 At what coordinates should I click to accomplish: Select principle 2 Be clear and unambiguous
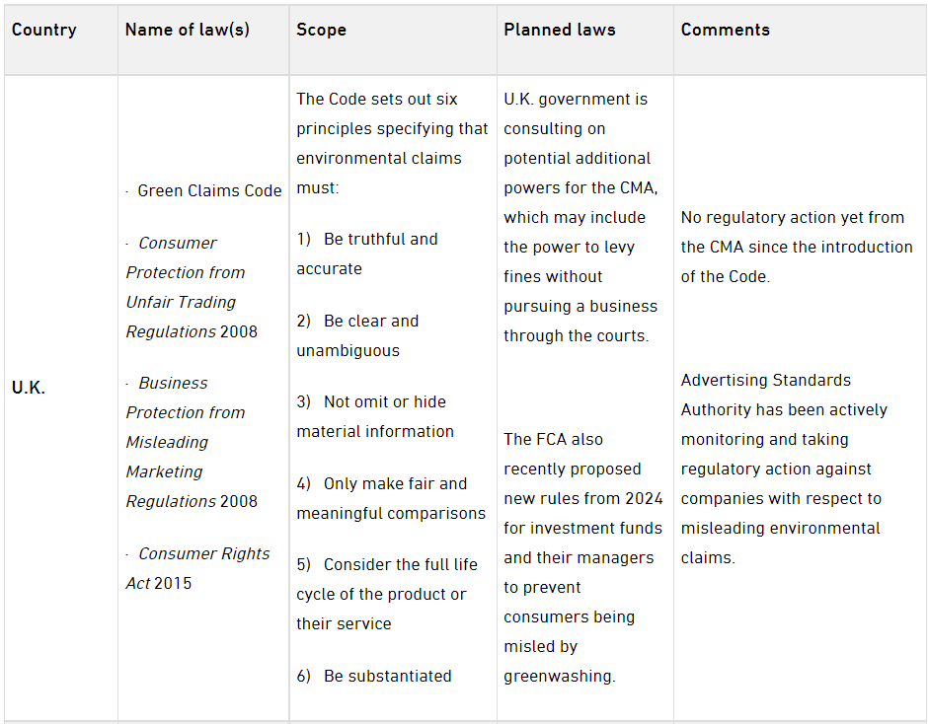[357, 335]
